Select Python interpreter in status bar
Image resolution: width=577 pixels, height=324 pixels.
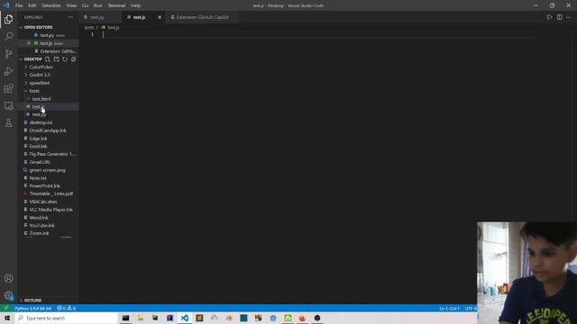[x=33, y=308]
